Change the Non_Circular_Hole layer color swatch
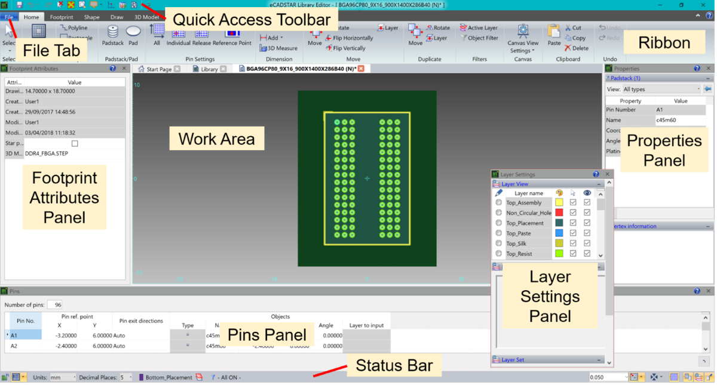The image size is (717, 385). click(x=559, y=212)
